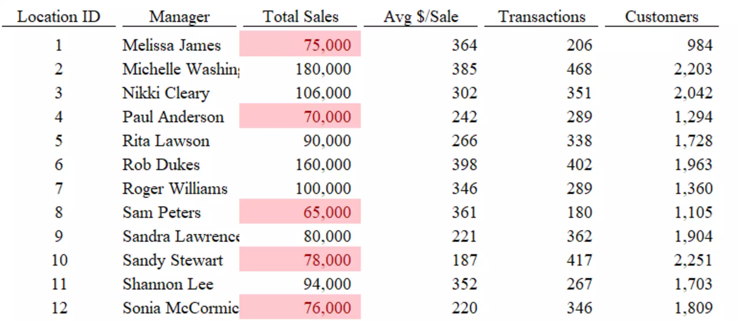Select Sandy Stewart's 78,000 sales cell
Viewport: 738px width, 322px height.
coord(300,259)
